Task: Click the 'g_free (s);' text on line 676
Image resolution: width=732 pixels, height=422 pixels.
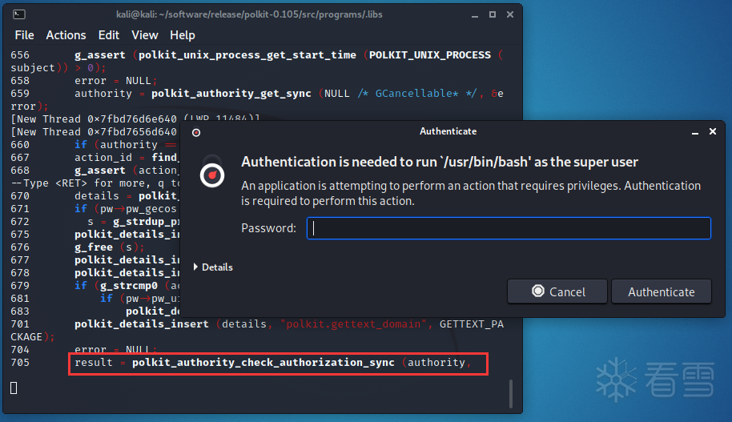Action: click(110, 247)
